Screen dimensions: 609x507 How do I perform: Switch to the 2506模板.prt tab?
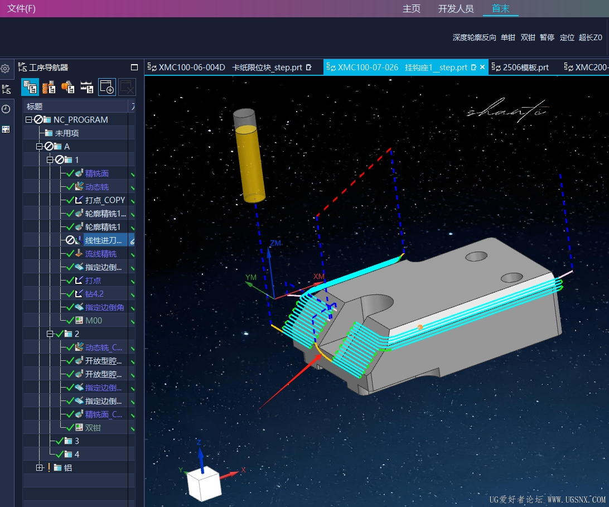[525, 67]
